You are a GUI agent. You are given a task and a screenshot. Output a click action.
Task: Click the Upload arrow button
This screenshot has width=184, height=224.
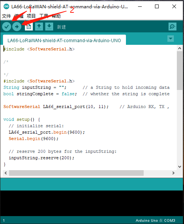point(17,27)
